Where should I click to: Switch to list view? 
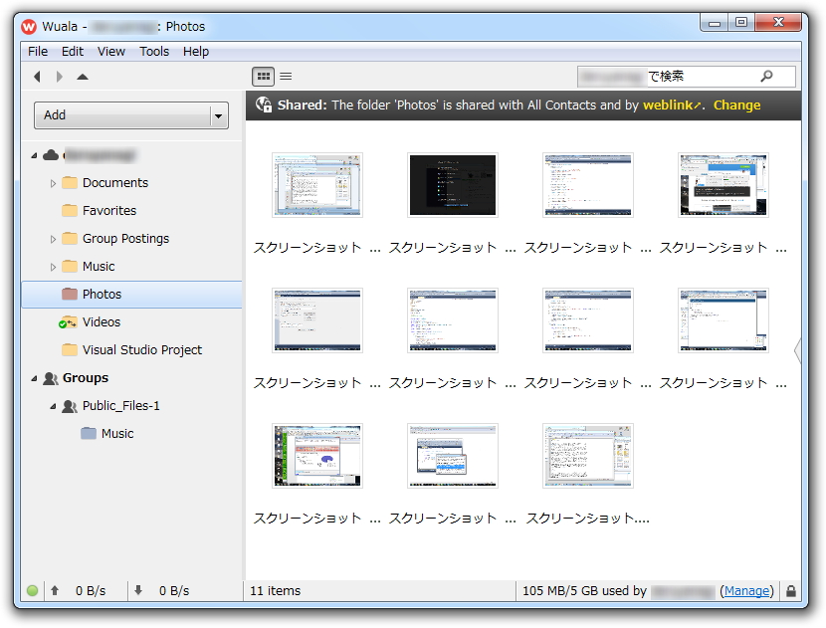pos(286,77)
